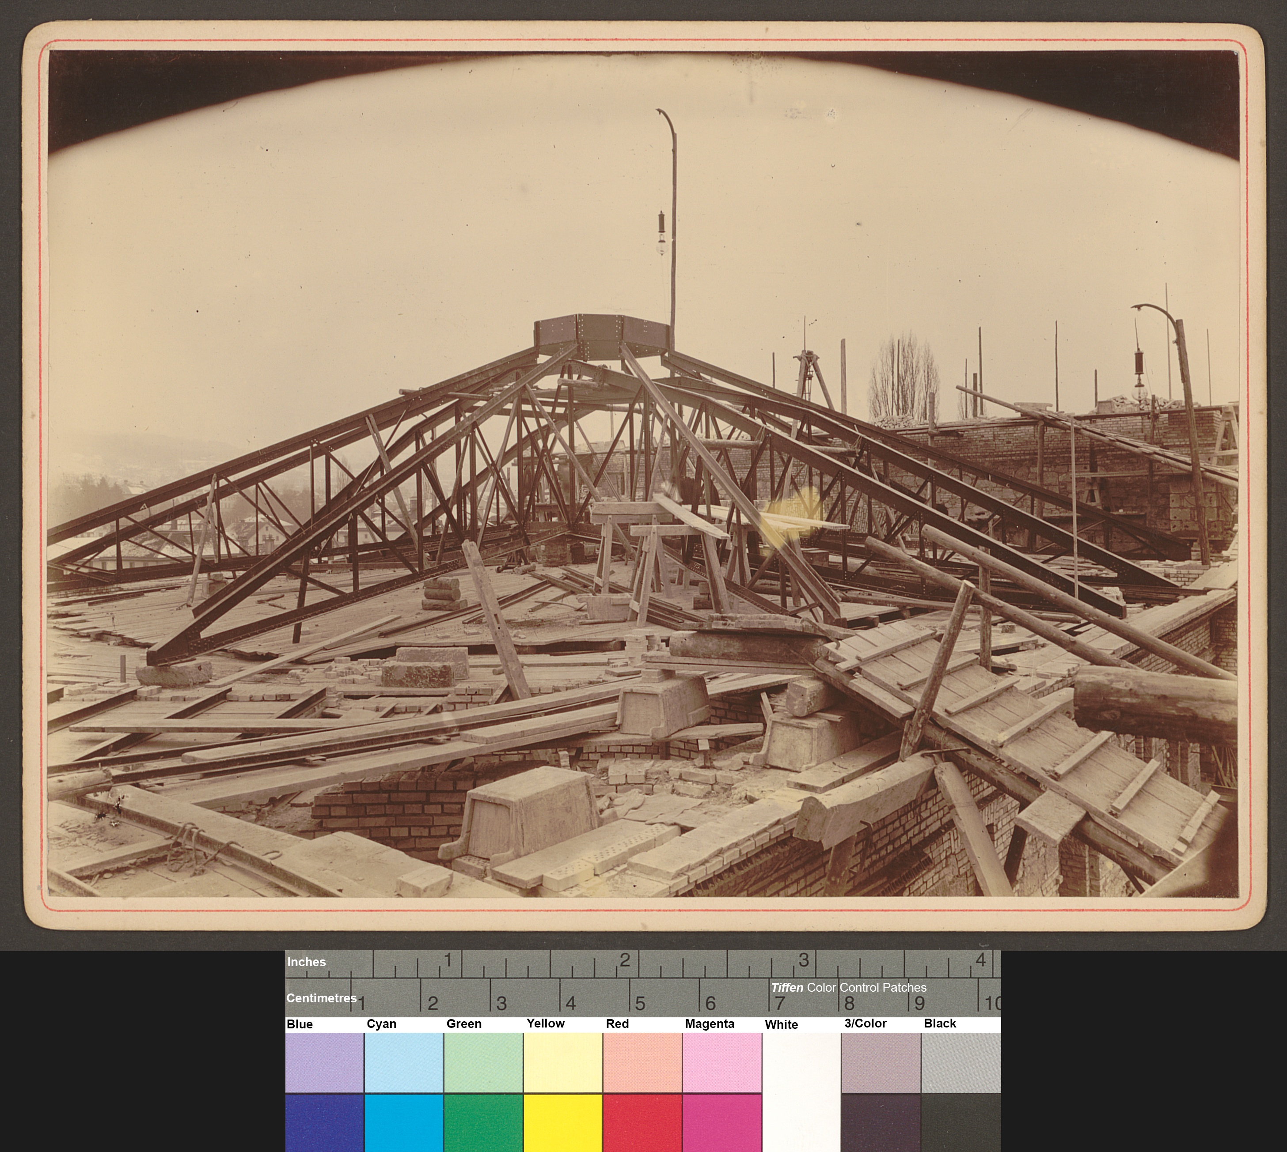Viewport: 1287px width, 1152px height.
Task: Click the dark saturated blue patch
Action: click(x=324, y=1123)
